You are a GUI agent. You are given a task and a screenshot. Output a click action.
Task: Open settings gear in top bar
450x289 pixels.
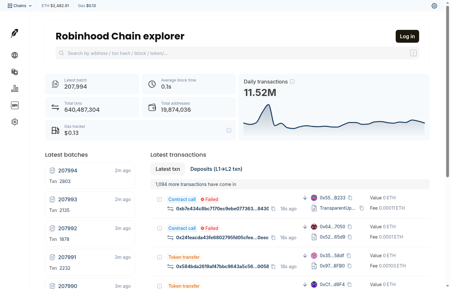tap(434, 6)
